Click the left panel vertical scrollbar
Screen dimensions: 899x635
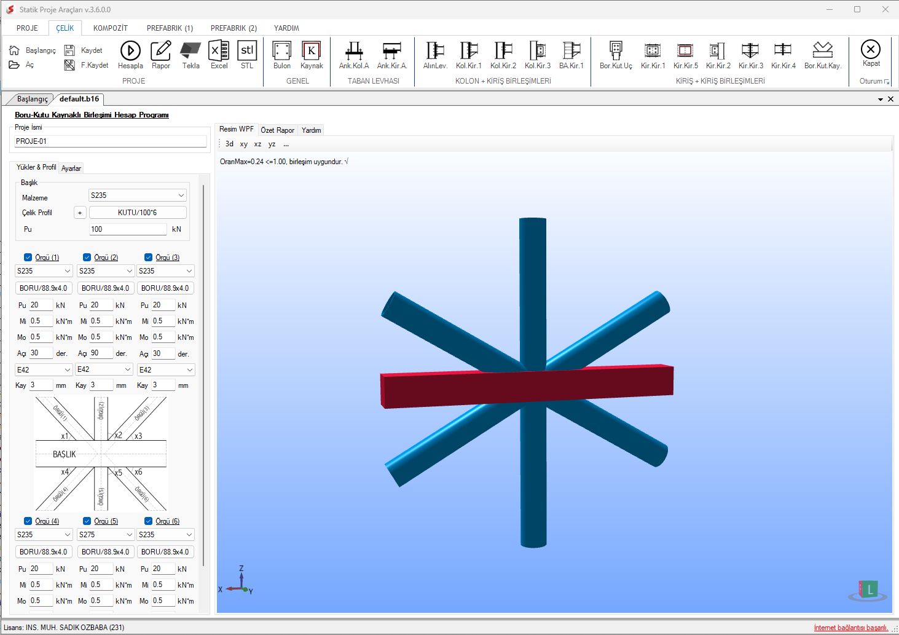click(x=203, y=375)
